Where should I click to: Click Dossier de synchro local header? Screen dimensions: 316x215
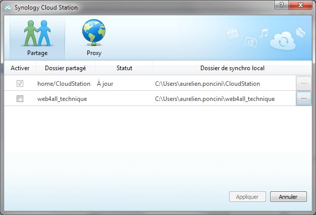pos(232,68)
